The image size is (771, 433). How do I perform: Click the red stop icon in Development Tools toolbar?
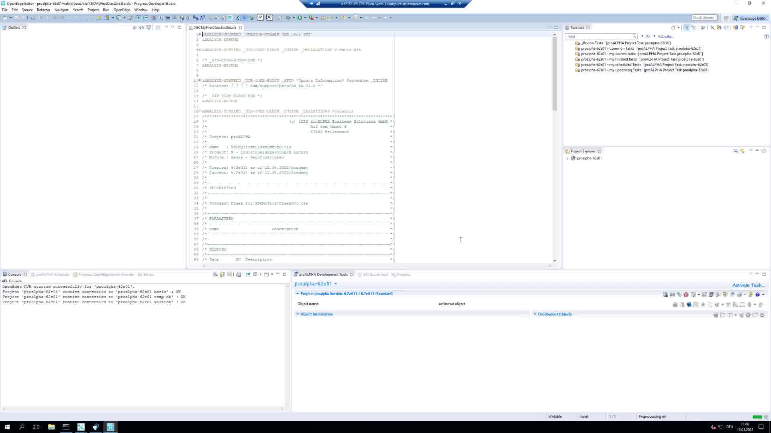click(x=686, y=295)
